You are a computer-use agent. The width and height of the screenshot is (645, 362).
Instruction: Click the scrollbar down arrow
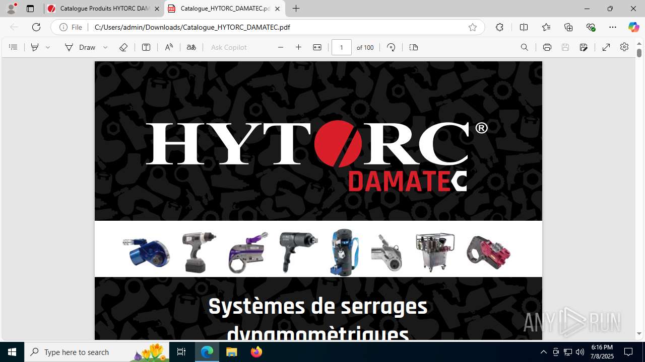639,334
